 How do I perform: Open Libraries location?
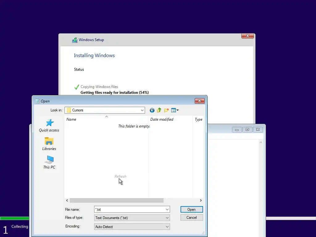pyautogui.click(x=49, y=144)
